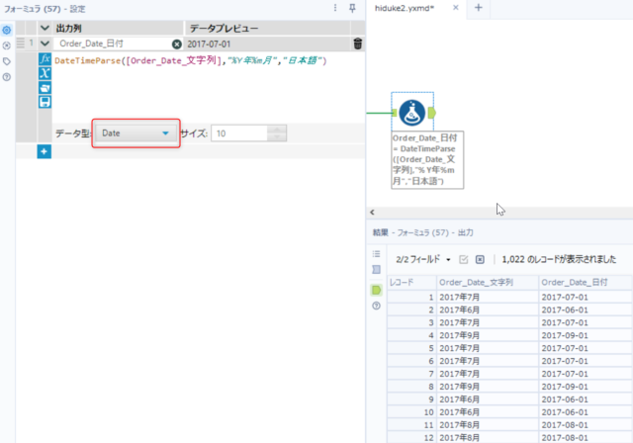Grab the expression row drag handle
Image resolution: width=633 pixels, height=443 pixels.
pyautogui.click(x=21, y=44)
